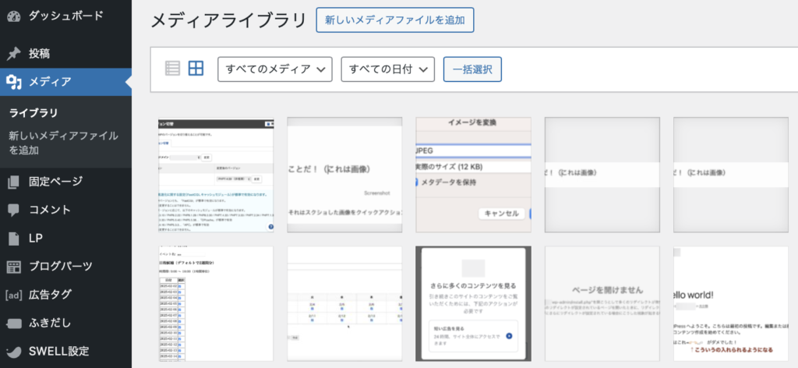
Task: Click the pages icon beside 固定ページ
Action: point(13,182)
